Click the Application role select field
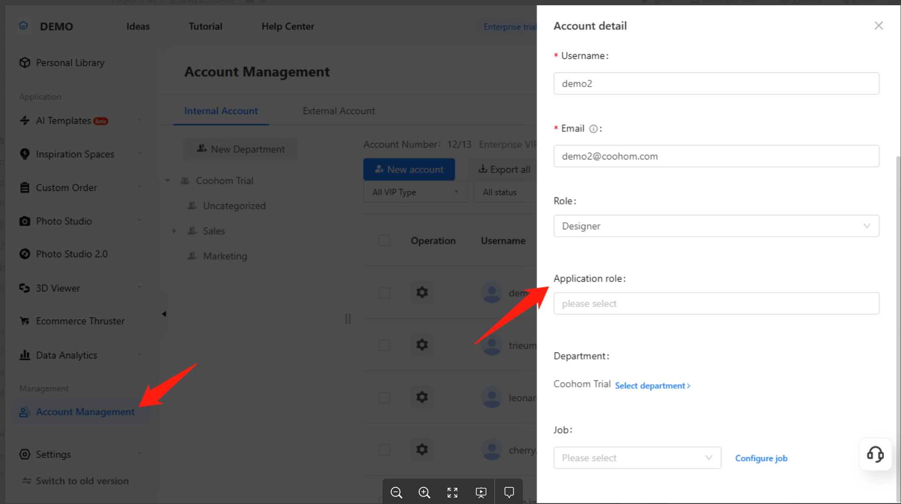 (x=716, y=304)
